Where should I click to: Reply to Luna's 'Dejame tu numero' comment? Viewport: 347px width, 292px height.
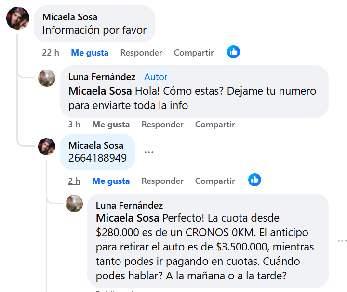pos(162,125)
